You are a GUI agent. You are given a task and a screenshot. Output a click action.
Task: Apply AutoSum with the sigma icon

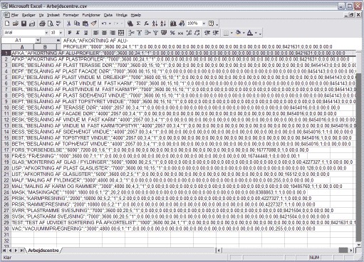point(138,23)
